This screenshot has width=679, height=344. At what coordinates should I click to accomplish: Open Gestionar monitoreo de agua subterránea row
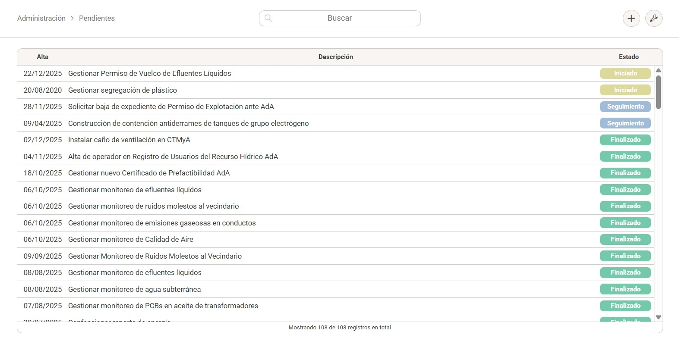click(x=335, y=289)
